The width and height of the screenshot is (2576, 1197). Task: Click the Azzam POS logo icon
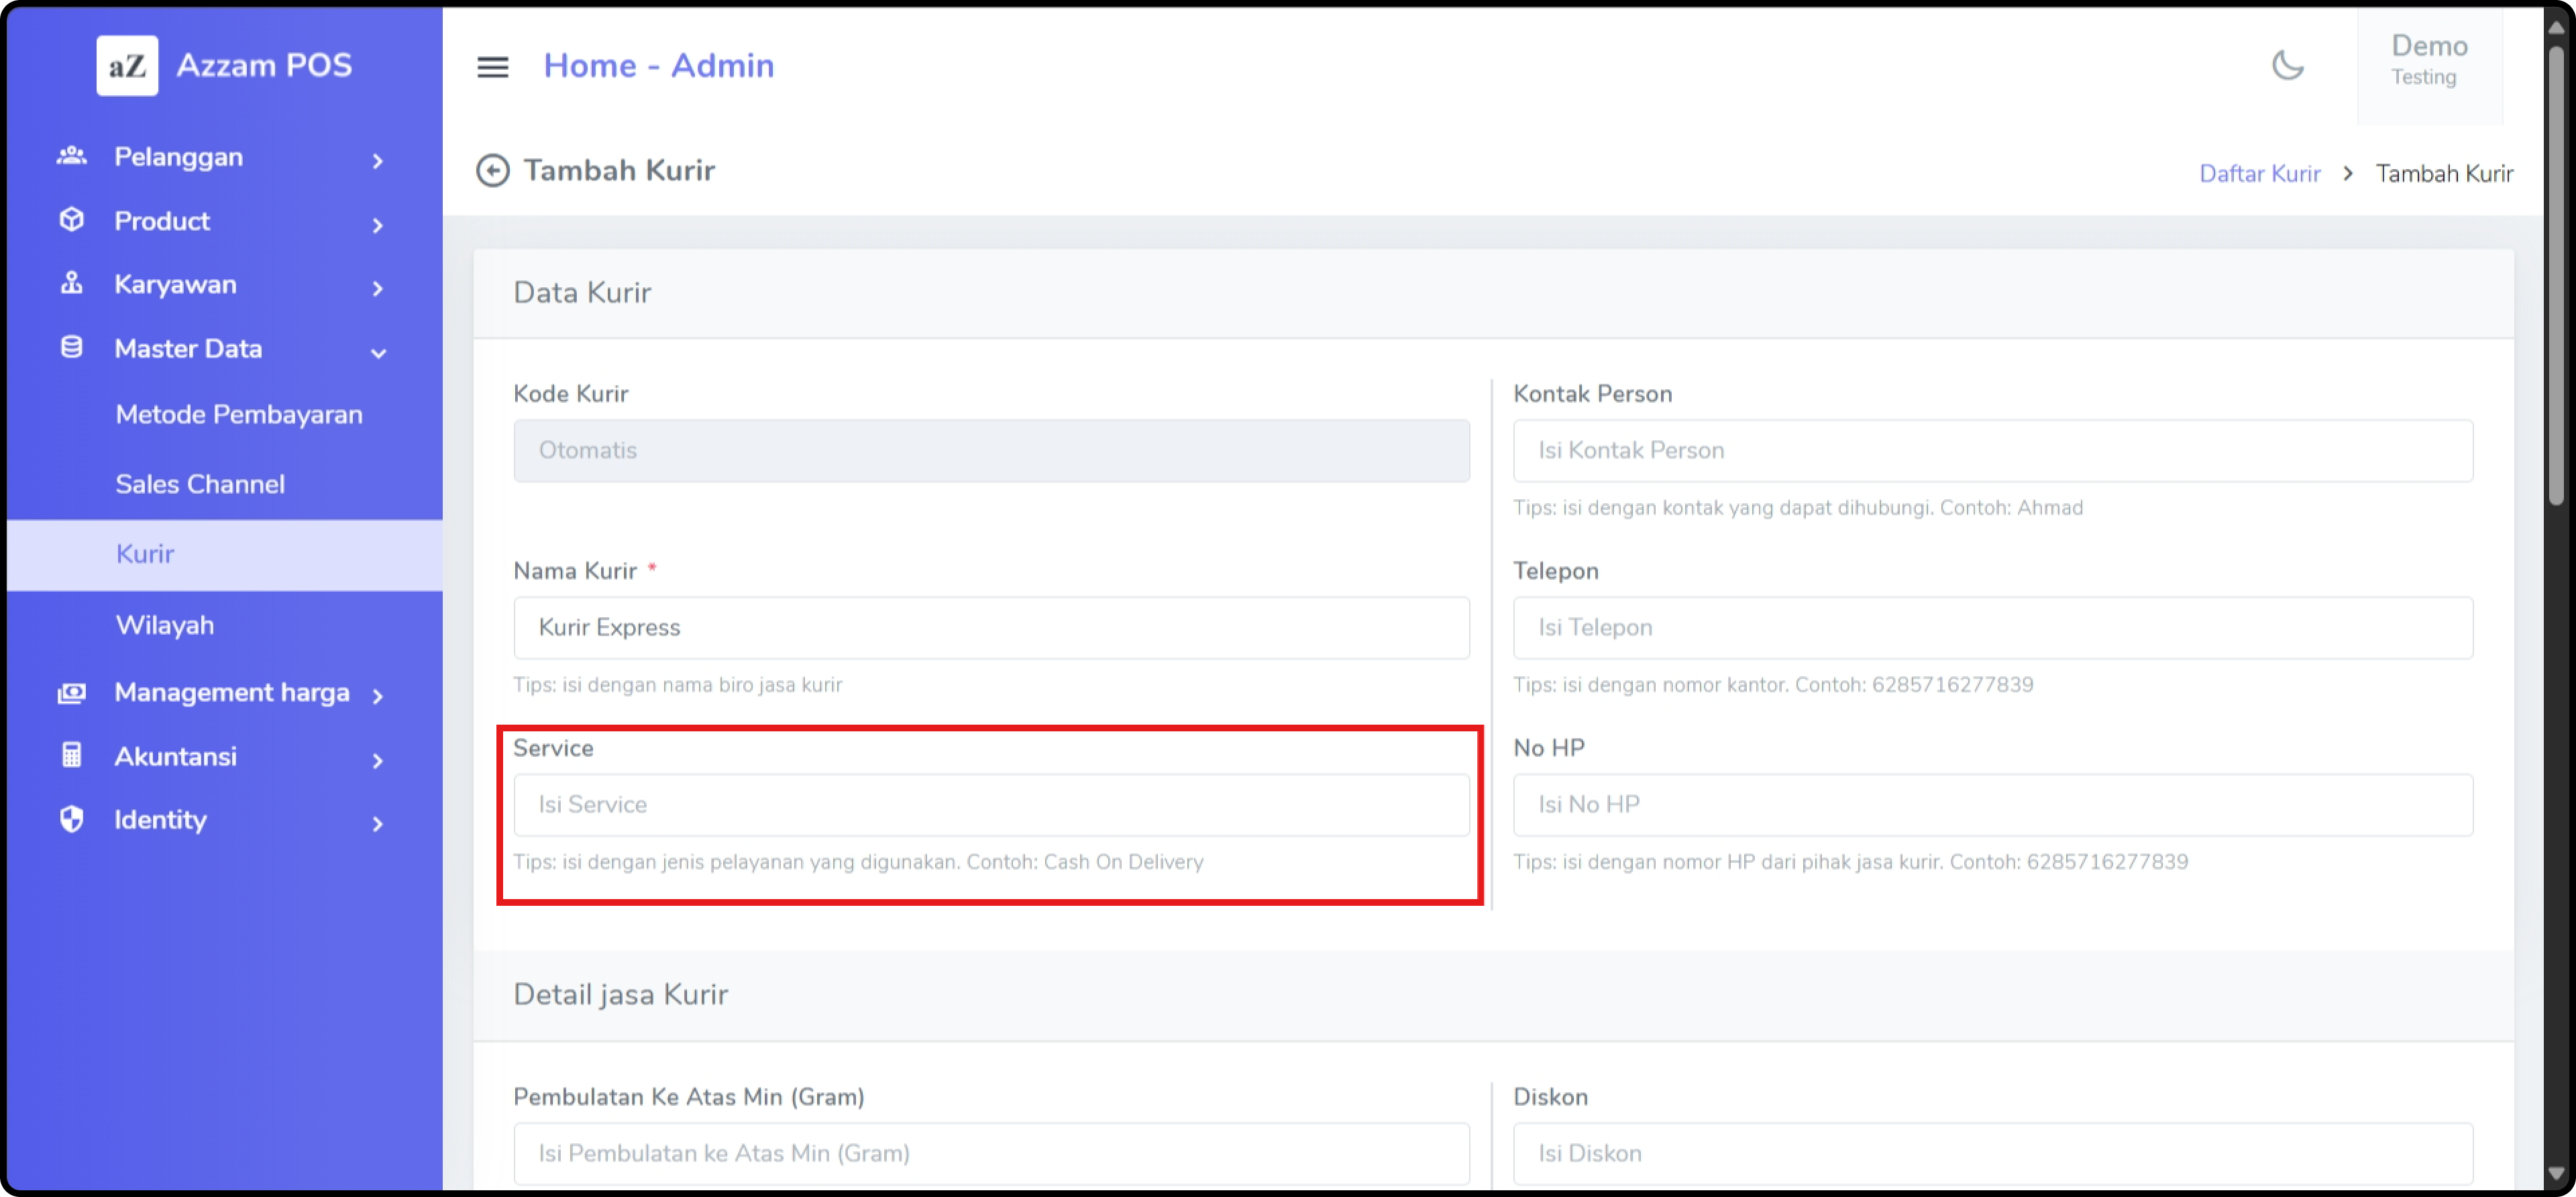(x=127, y=66)
